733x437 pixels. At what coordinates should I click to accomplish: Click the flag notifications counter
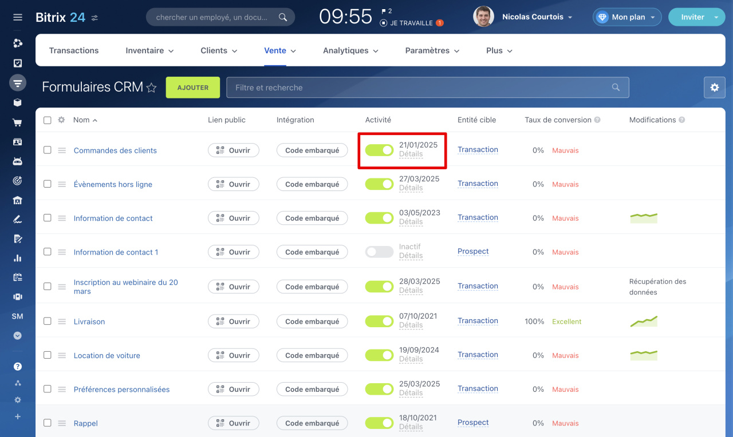tap(387, 11)
